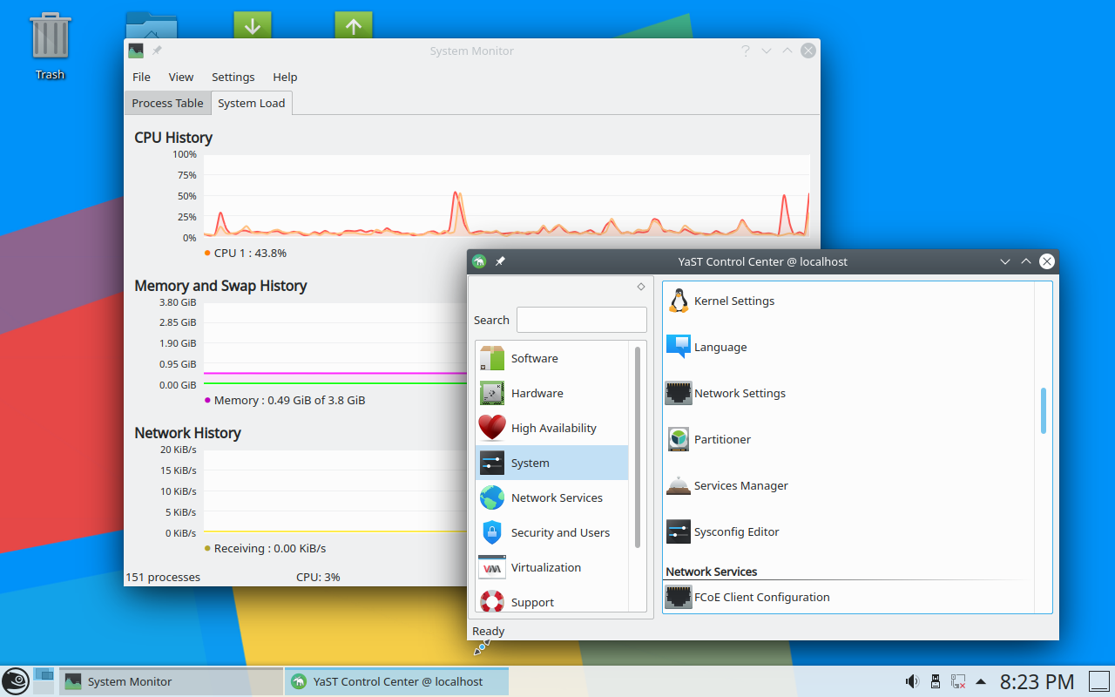Launch the Partitioner module icon
1115x697 pixels.
click(x=678, y=439)
